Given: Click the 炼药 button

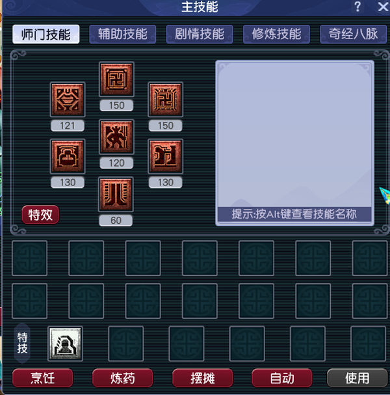Looking at the screenshot, I should click(x=123, y=378).
